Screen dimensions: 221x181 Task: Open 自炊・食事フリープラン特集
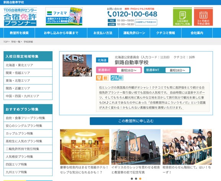28,118
